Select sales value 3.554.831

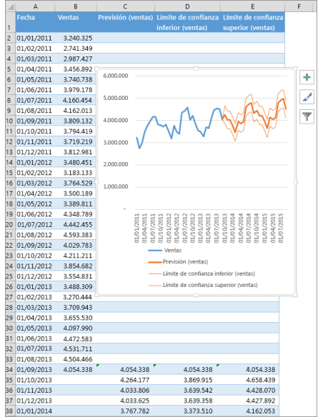point(76,276)
